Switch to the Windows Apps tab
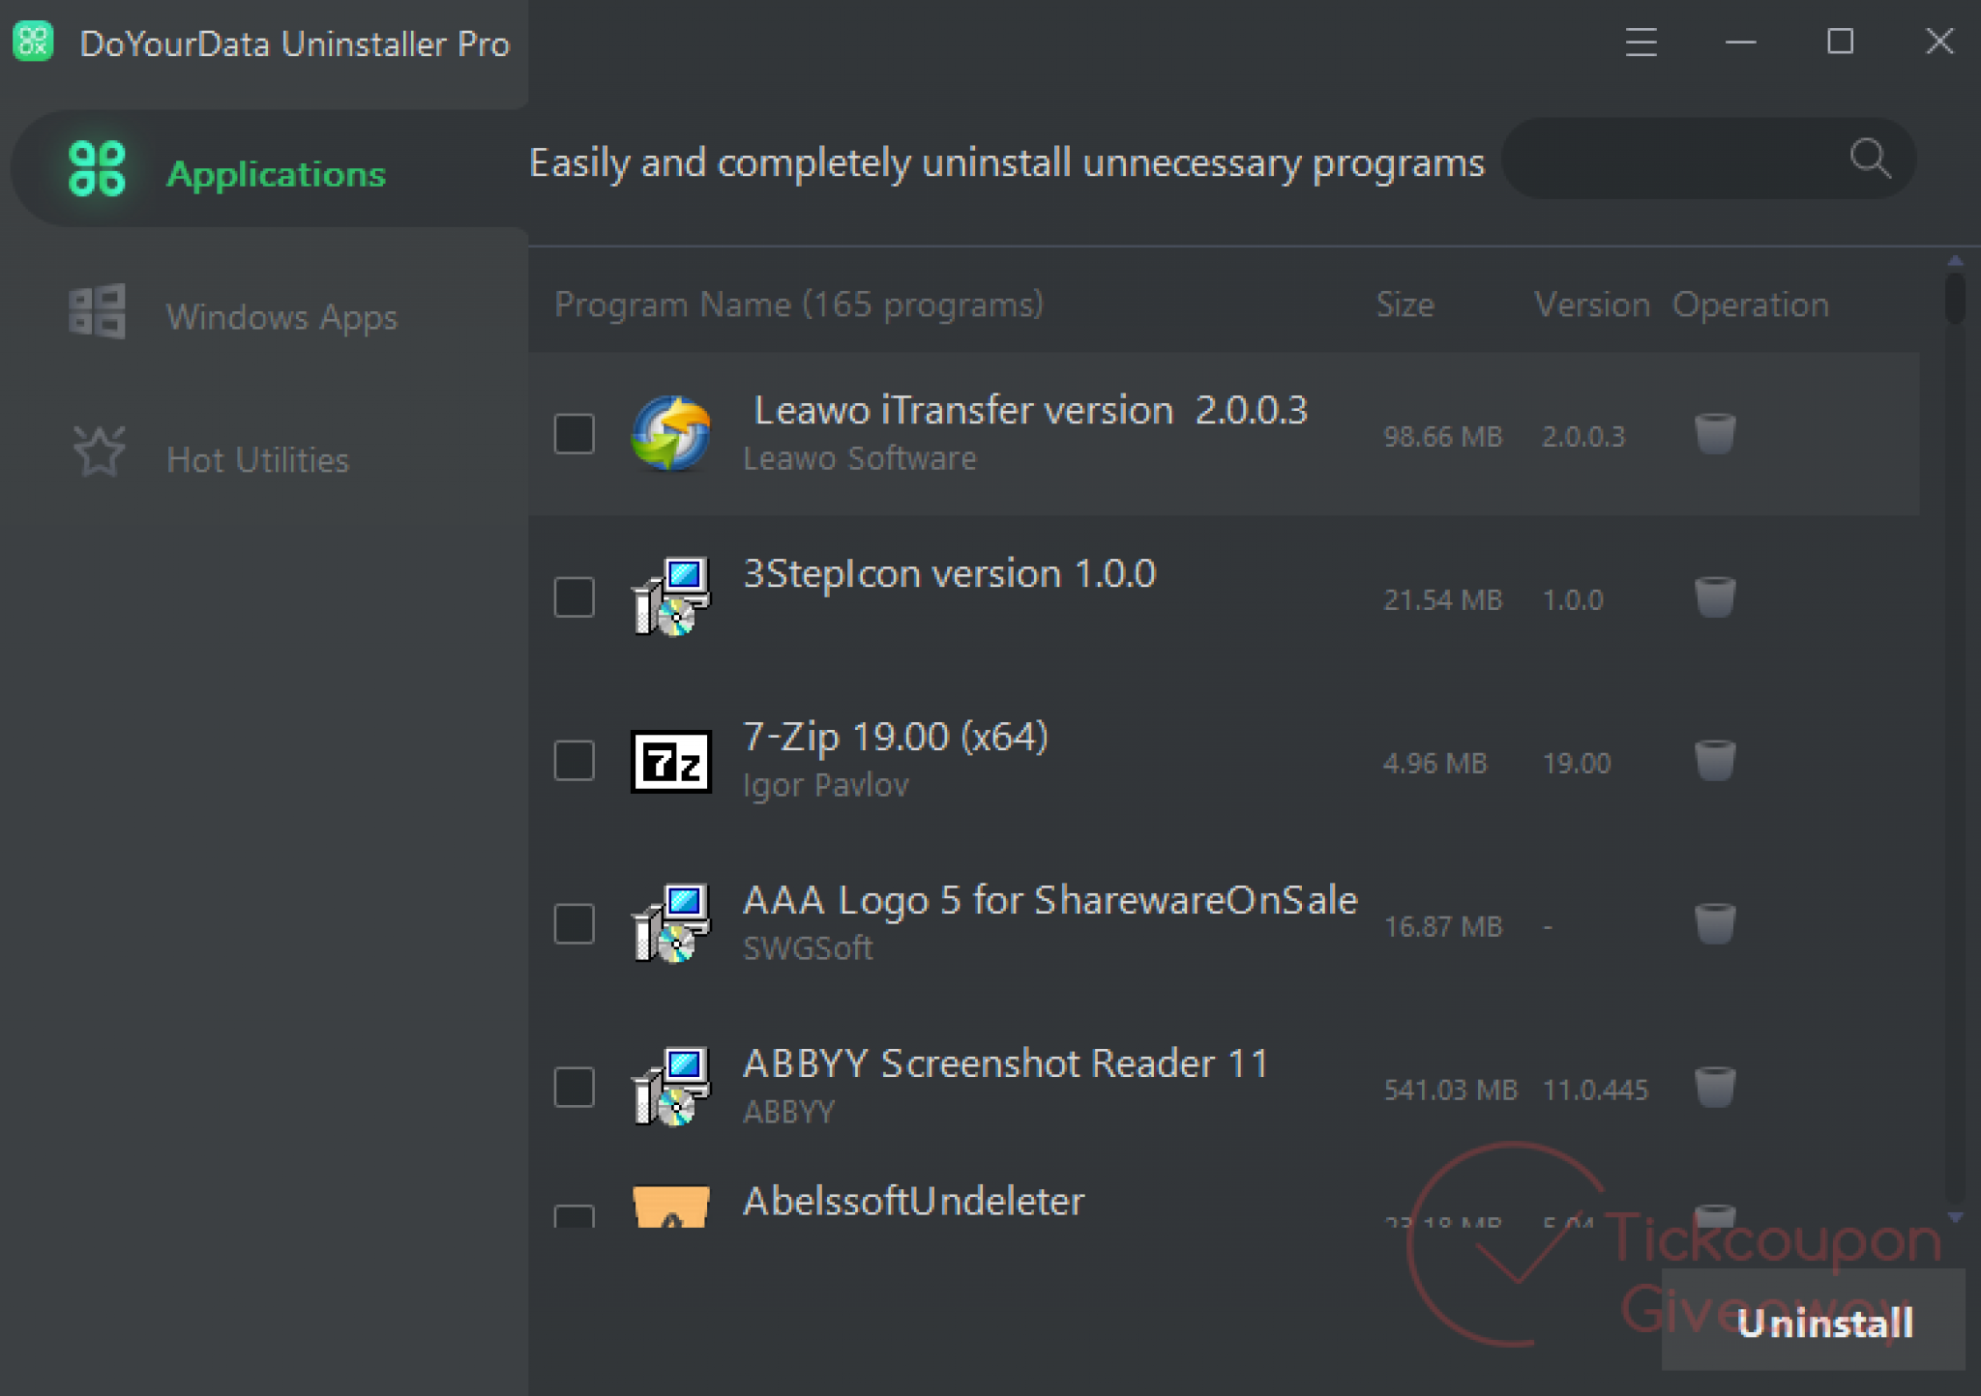The image size is (1981, 1396). coord(281,316)
